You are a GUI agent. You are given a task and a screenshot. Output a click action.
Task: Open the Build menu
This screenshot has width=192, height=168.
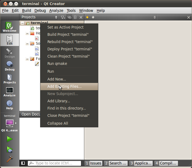(x=26, y=10)
